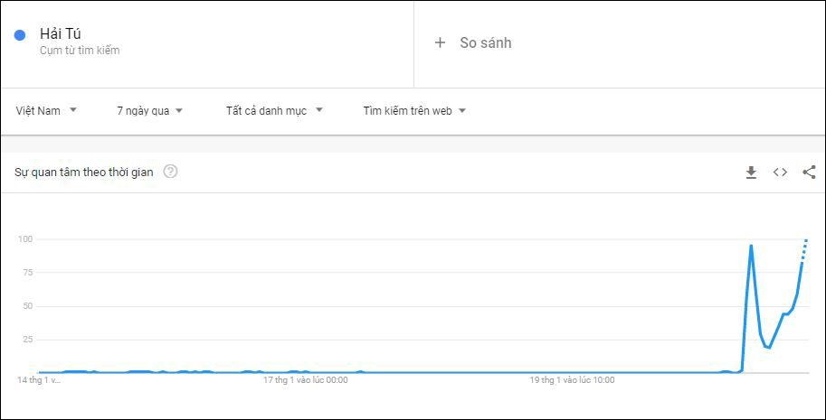
Task: Click the Hải Tú search term
Action: 61,34
